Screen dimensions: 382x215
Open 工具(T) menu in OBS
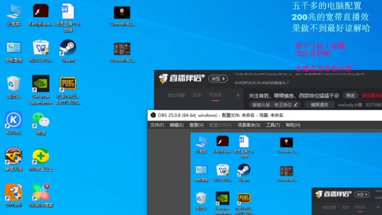(x=273, y=125)
